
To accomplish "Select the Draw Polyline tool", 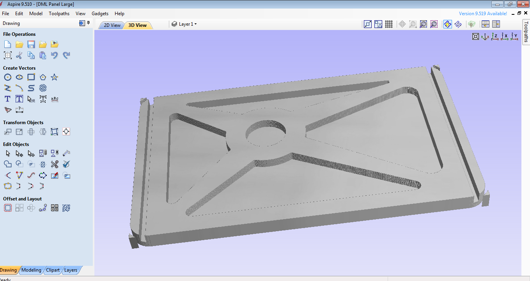I will point(7,88).
